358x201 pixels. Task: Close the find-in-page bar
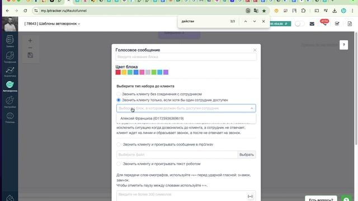(263, 21)
